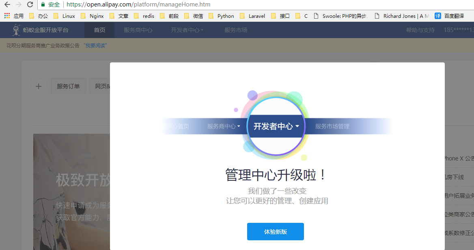Screen dimensions: 474x250
Task: Click the green secure padlock icon
Action: coord(43,4)
